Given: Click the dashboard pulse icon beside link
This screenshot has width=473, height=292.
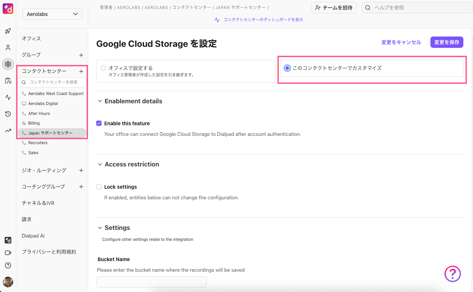Looking at the screenshot, I should [217, 20].
